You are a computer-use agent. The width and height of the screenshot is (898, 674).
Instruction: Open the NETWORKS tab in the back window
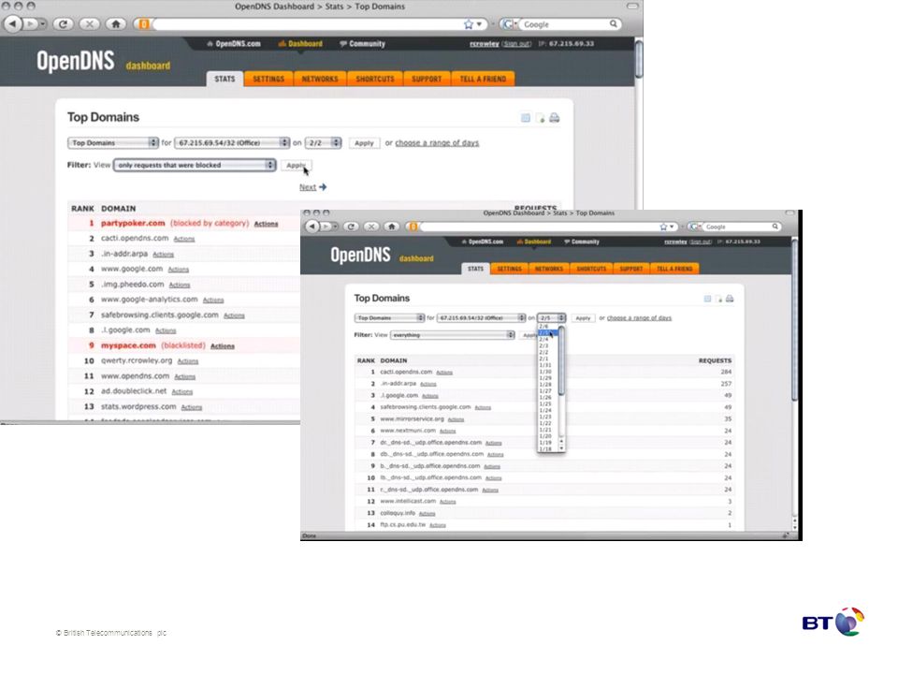point(320,79)
